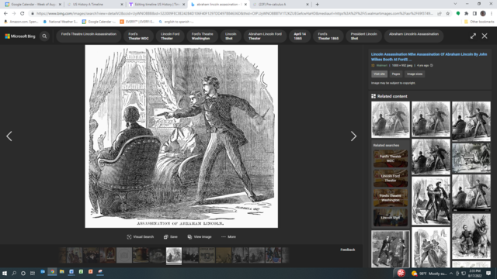Screen dimensions: 497x279
Task: Open the Windows Start menu
Action: [5, 273]
